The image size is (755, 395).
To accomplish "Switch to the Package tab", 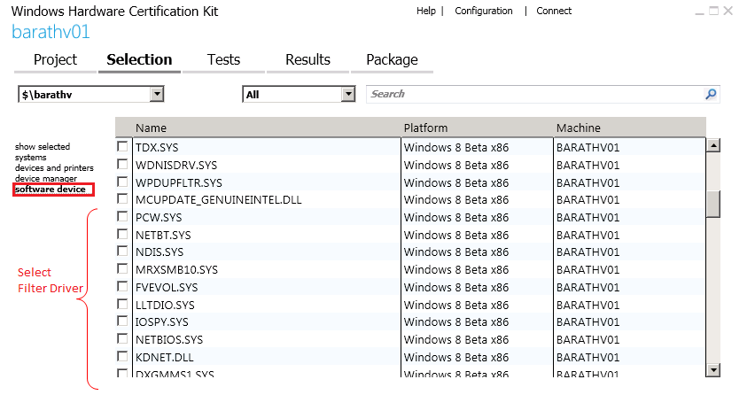I will 392,59.
